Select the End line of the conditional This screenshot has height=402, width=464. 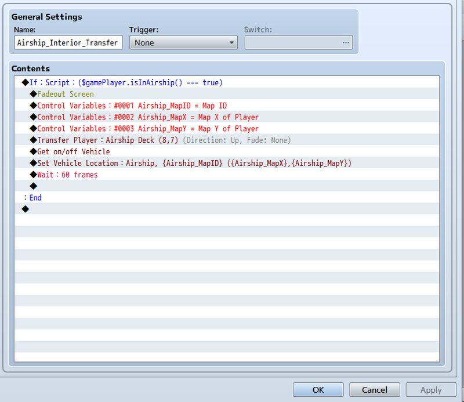tap(35, 198)
